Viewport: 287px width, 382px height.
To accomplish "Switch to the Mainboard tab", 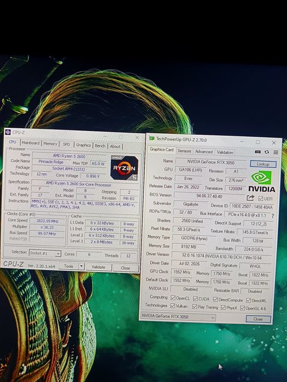I will 31,143.
